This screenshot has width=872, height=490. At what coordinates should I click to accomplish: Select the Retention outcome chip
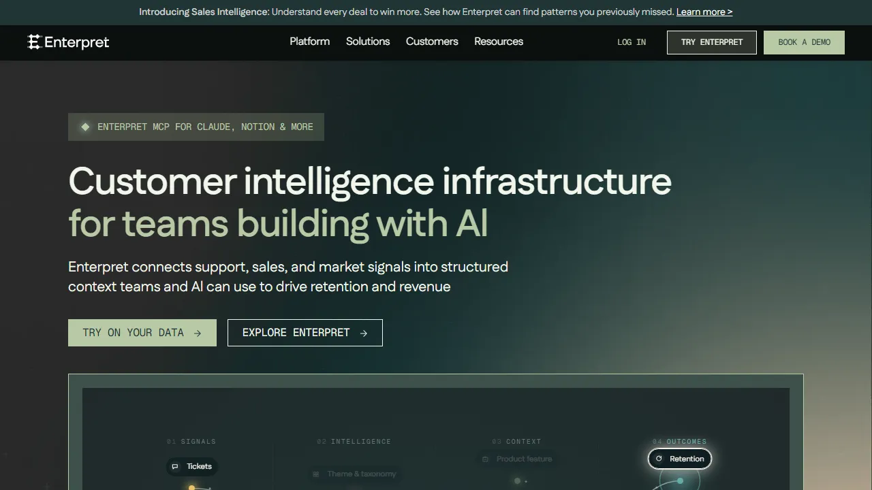pos(680,459)
